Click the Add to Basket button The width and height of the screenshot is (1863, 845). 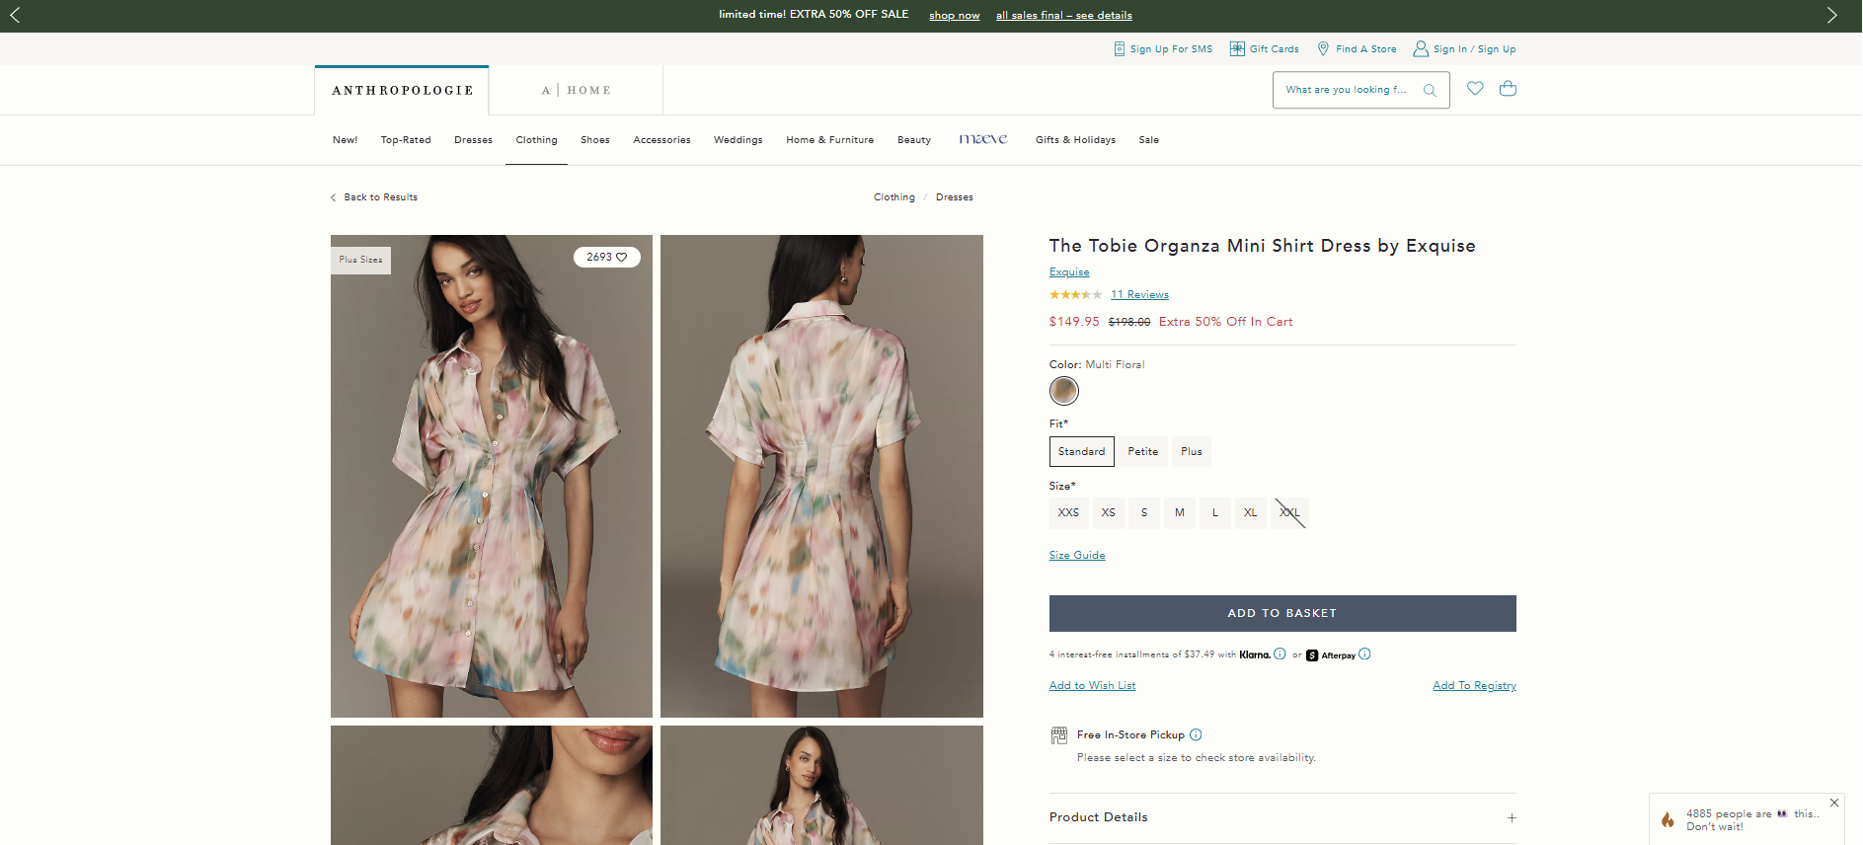(x=1282, y=613)
